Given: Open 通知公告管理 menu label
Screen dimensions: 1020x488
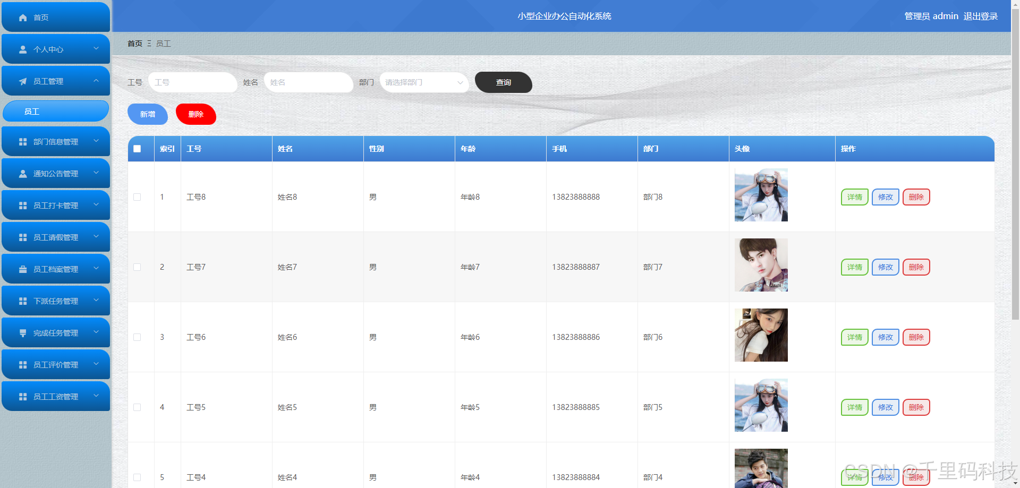Looking at the screenshot, I should [x=56, y=174].
